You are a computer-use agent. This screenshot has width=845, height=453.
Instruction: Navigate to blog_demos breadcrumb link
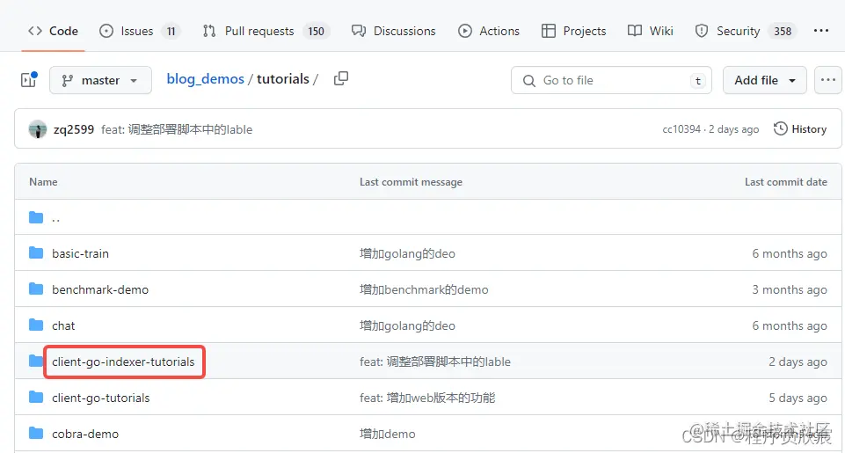pos(205,79)
